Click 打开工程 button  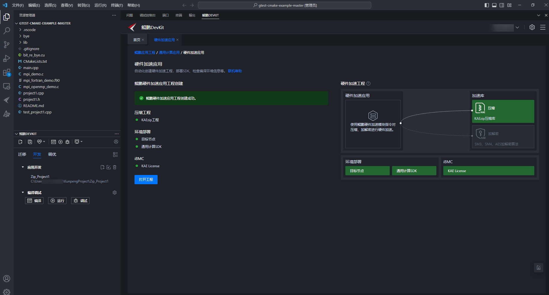pos(146,179)
